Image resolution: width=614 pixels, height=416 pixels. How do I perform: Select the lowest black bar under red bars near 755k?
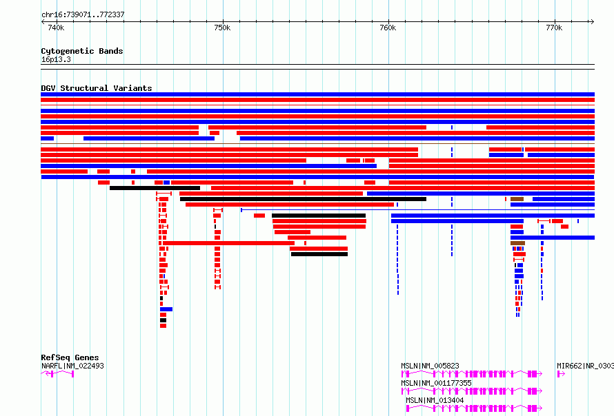319,254
